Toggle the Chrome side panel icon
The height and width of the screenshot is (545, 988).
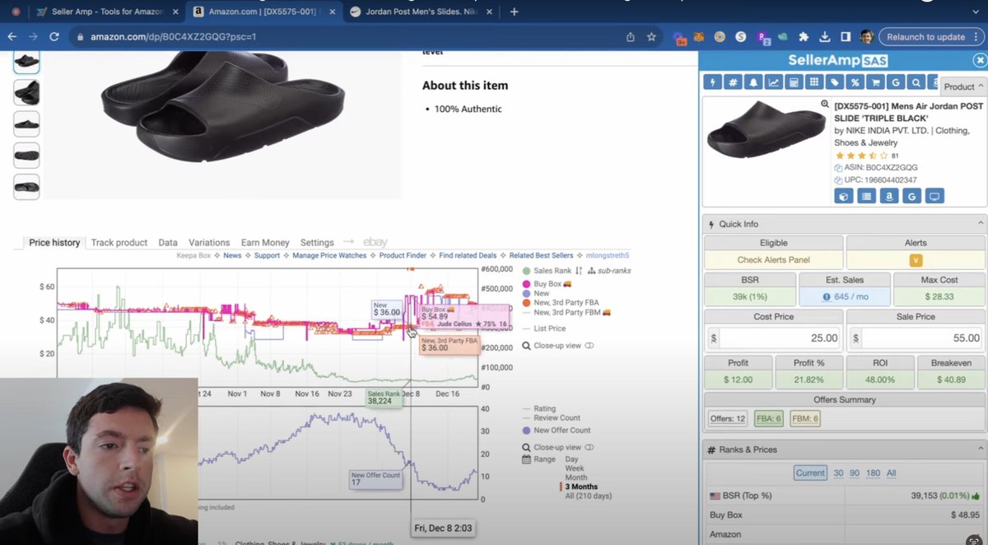(846, 37)
